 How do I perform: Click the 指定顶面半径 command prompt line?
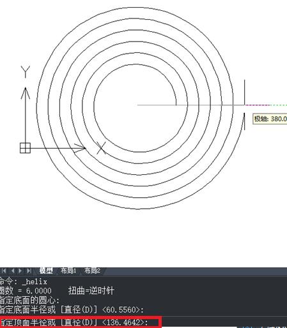click(74, 323)
